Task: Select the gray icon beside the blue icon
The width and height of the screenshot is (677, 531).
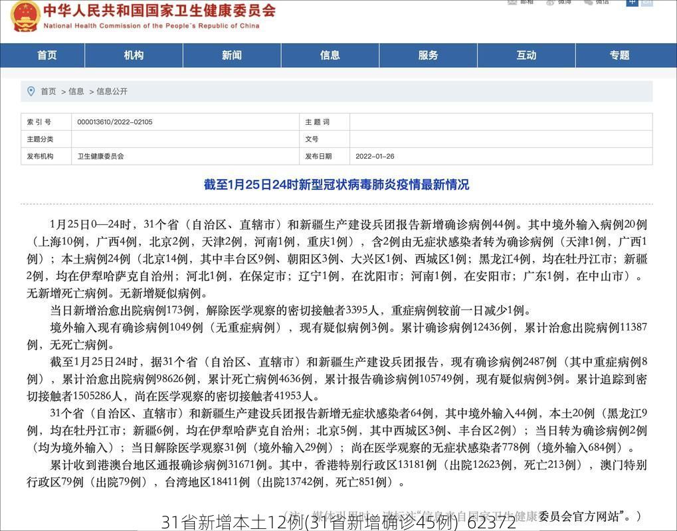Action: [646, 3]
